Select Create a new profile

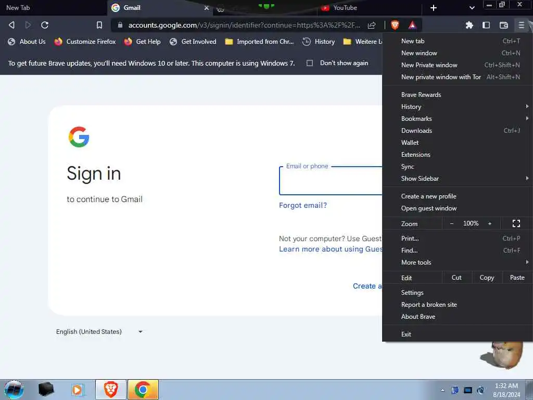click(458, 196)
